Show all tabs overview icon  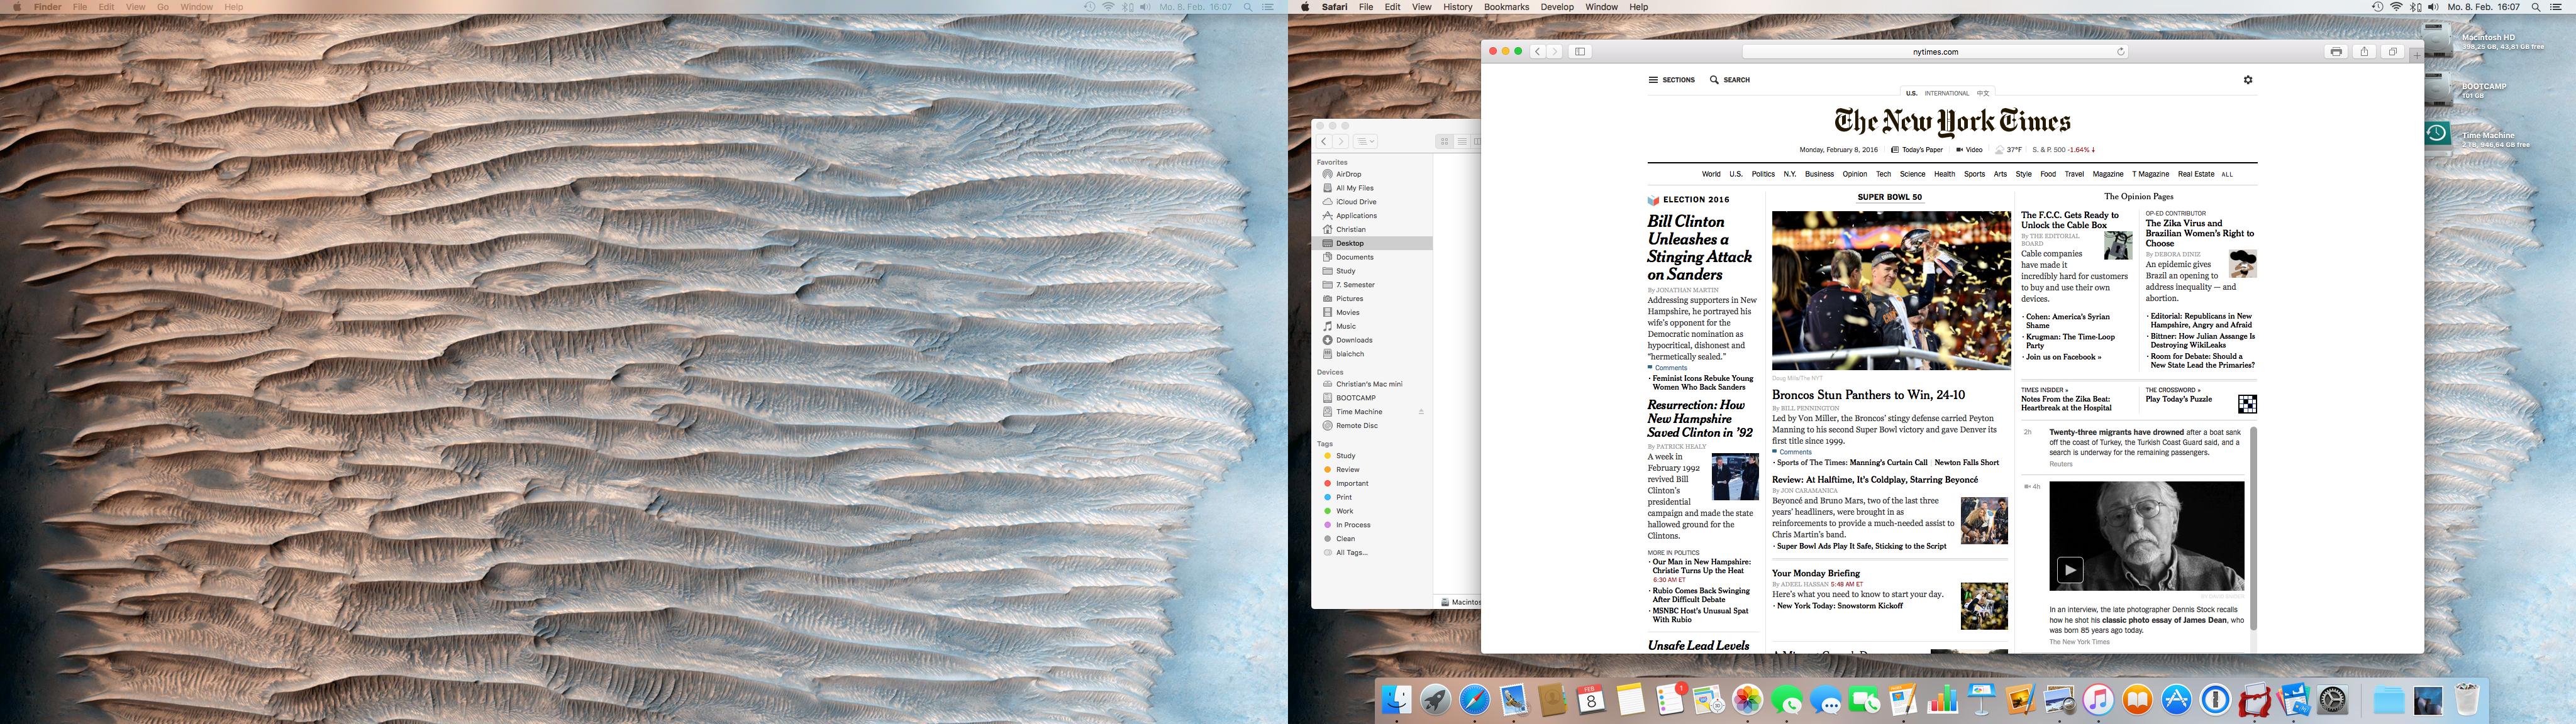point(2392,52)
